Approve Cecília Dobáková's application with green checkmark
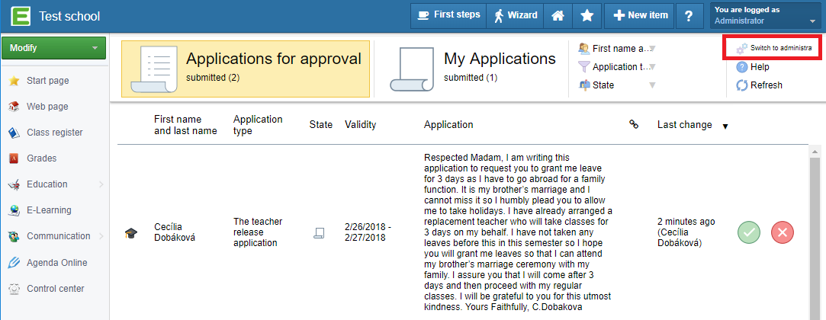 [748, 232]
